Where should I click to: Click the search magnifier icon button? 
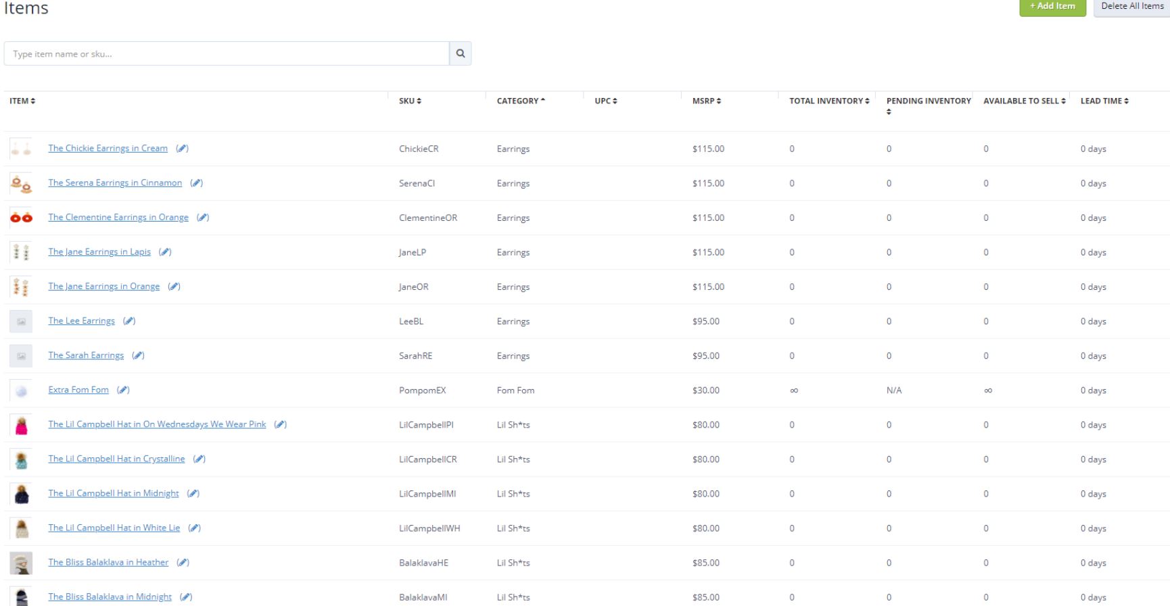pos(461,53)
